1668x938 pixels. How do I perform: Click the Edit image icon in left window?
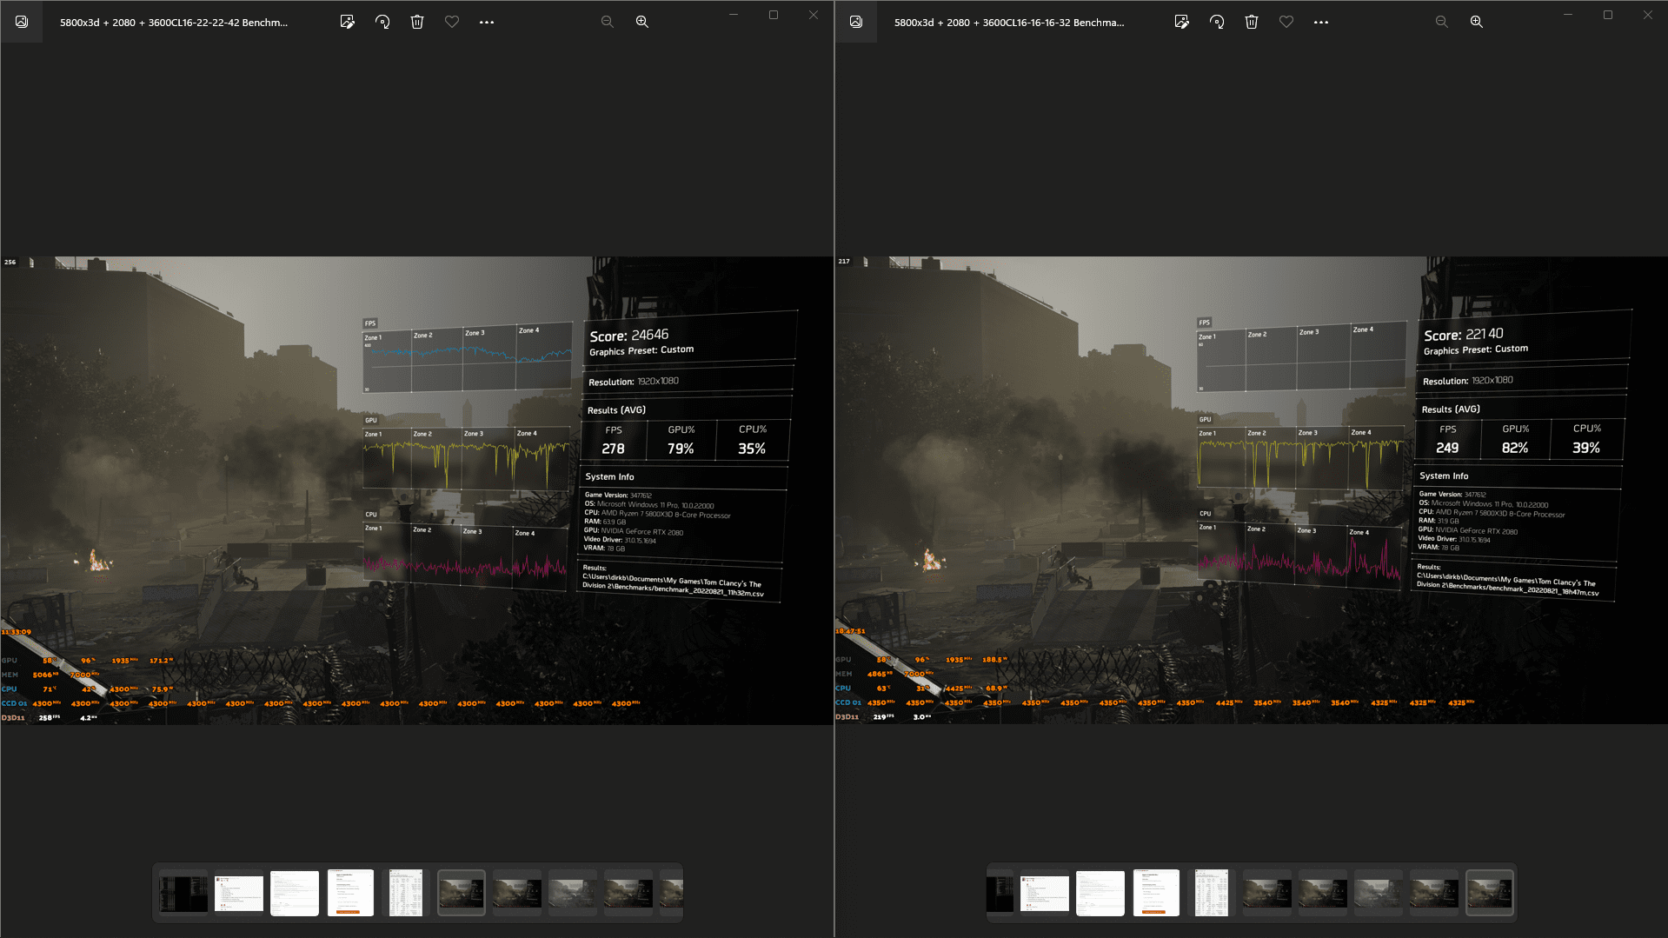point(347,22)
